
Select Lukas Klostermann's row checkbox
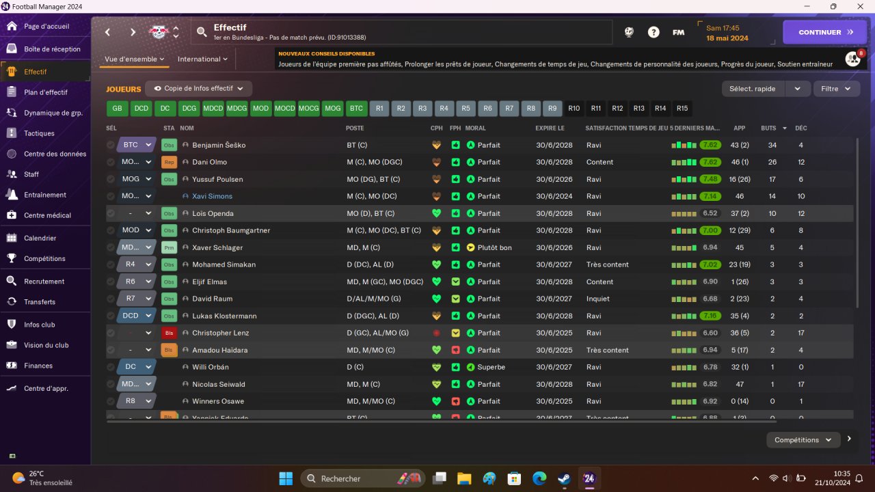coord(111,316)
